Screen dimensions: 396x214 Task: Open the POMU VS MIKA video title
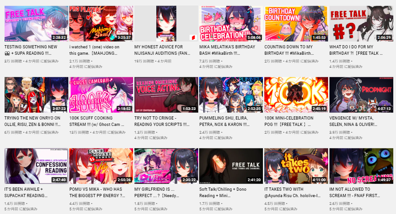pyautogui.click(x=98, y=192)
